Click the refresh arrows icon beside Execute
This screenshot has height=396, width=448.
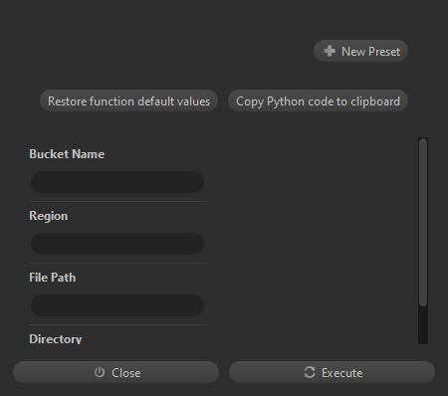(310, 372)
